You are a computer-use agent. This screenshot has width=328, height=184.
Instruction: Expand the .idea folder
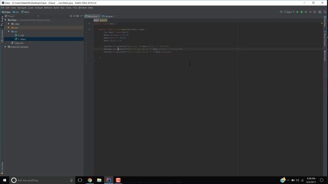pos(9,24)
